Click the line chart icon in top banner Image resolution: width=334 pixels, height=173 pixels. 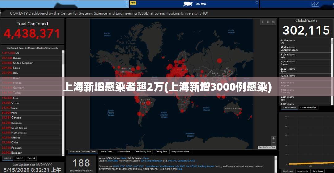(x=315, y=4)
